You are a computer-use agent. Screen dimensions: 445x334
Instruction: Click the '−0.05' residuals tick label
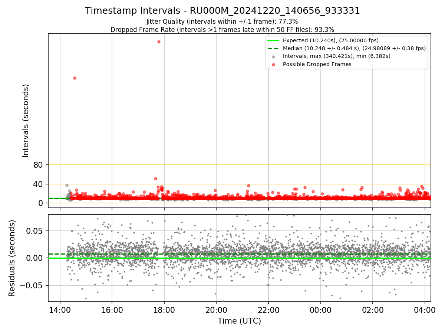click(31, 285)
